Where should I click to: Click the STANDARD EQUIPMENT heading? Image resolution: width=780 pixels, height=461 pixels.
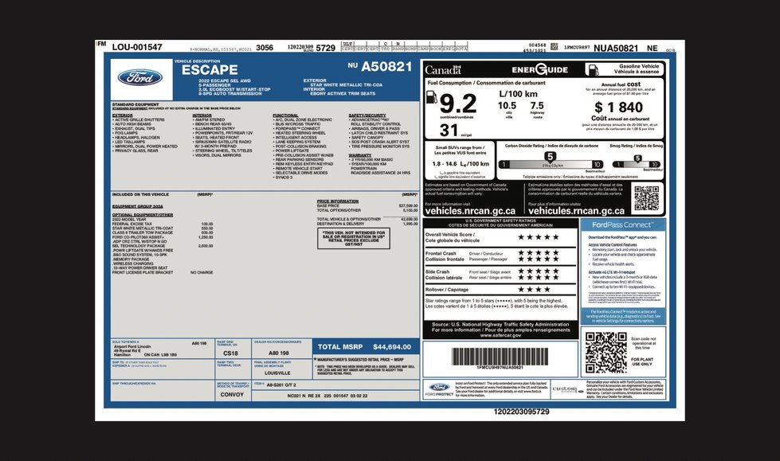(135, 104)
